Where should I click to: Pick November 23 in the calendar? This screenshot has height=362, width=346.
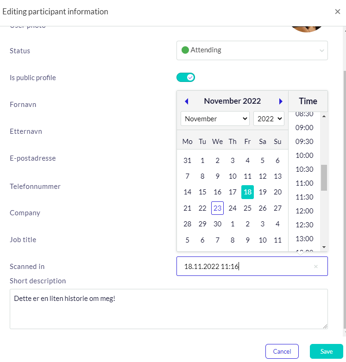pos(217,208)
